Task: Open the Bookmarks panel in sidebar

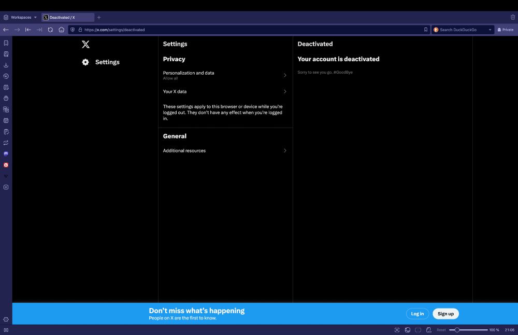Action: 6,43
